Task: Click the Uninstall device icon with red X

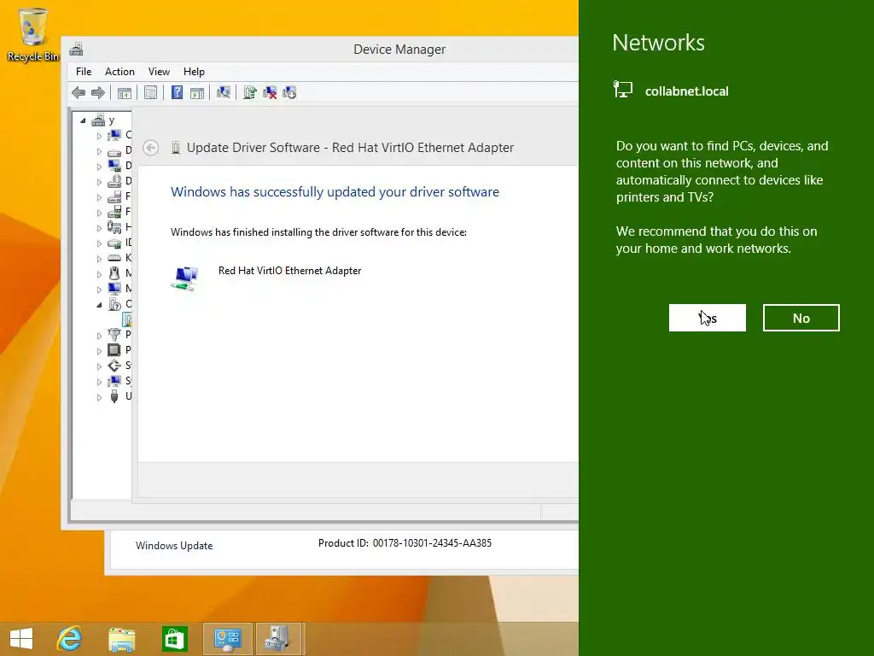Action: [270, 92]
